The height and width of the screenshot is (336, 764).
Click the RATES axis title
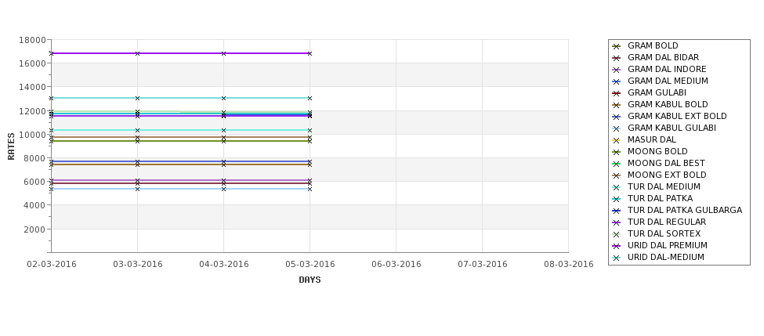tap(11, 146)
